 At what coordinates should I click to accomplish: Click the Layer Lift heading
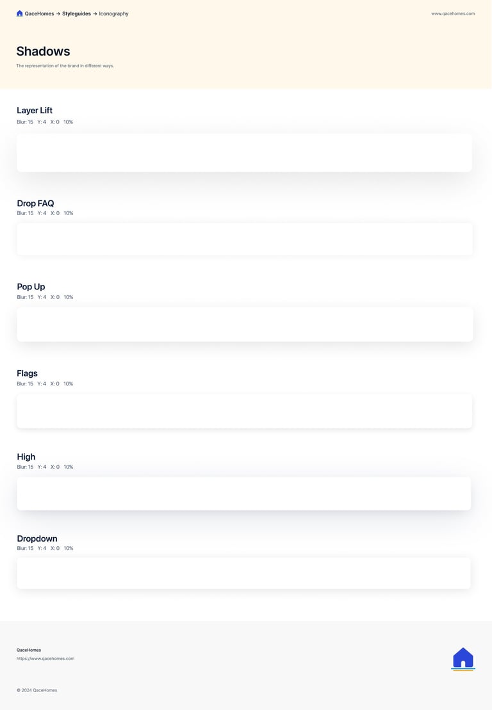coord(35,111)
